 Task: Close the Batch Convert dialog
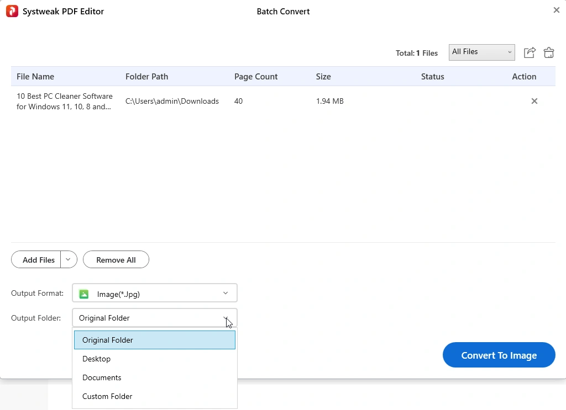coord(556,10)
